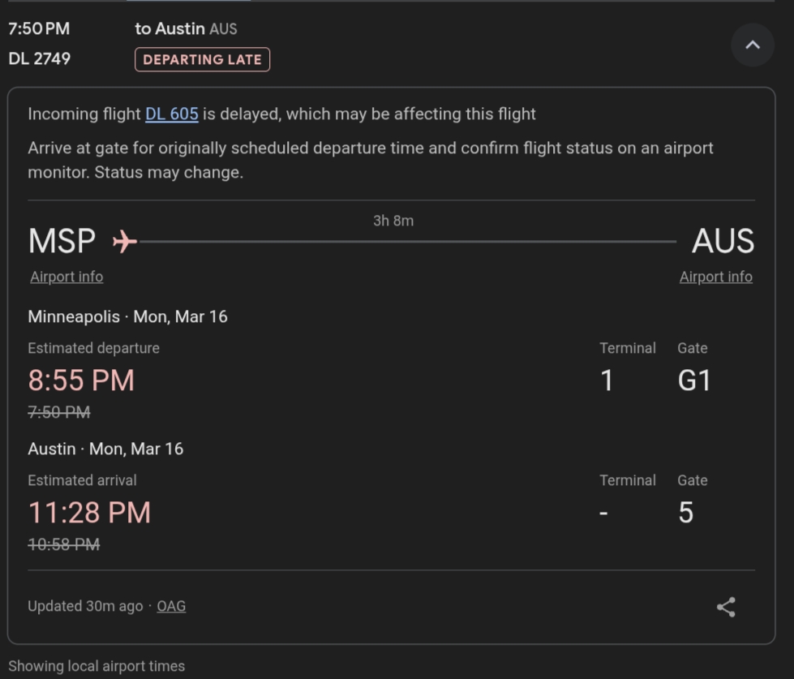794x679 pixels.
Task: Click the AUS airport code
Action: point(723,241)
